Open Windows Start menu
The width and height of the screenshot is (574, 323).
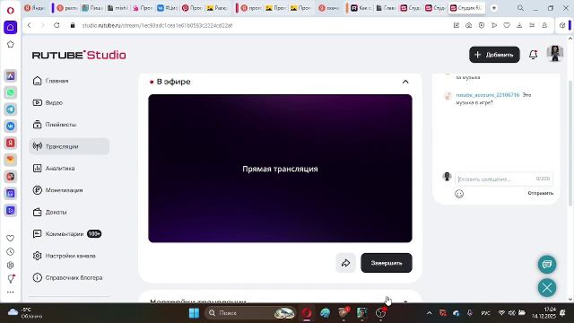(x=194, y=313)
